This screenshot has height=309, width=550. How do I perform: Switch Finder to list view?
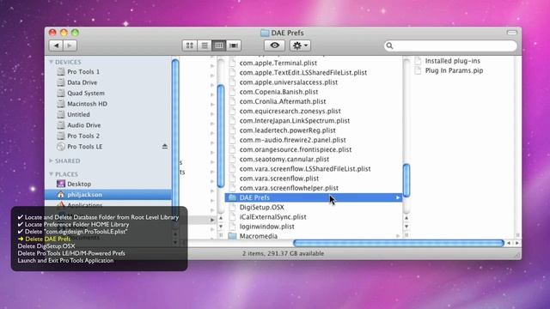pyautogui.click(x=205, y=45)
